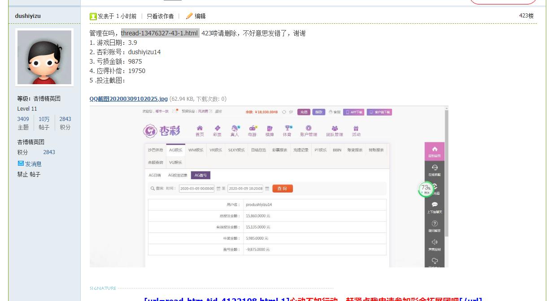
Task: Select the 日结总览 tab in screenshot
Action: (258, 150)
